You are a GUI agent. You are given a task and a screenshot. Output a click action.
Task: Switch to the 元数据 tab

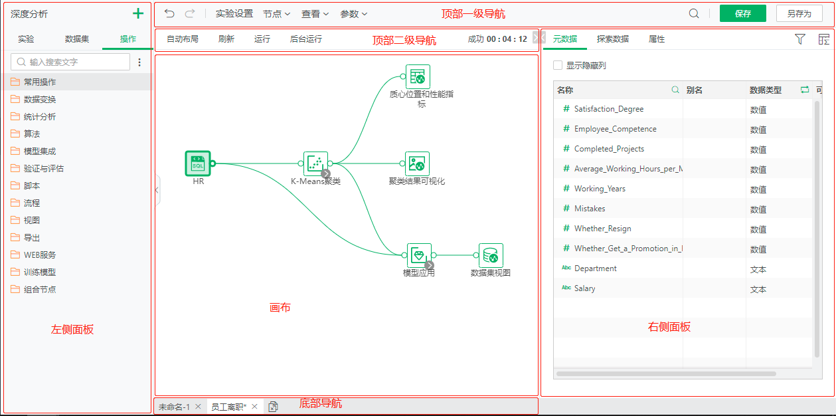tap(565, 39)
